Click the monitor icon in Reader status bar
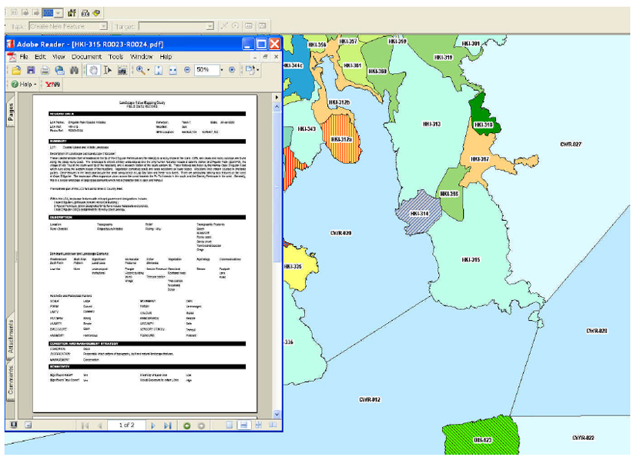This screenshot has height=460, width=637. [14, 425]
